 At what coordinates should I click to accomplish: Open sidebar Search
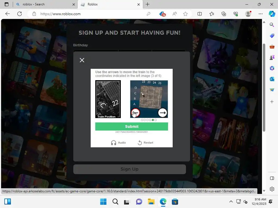tap(272, 25)
